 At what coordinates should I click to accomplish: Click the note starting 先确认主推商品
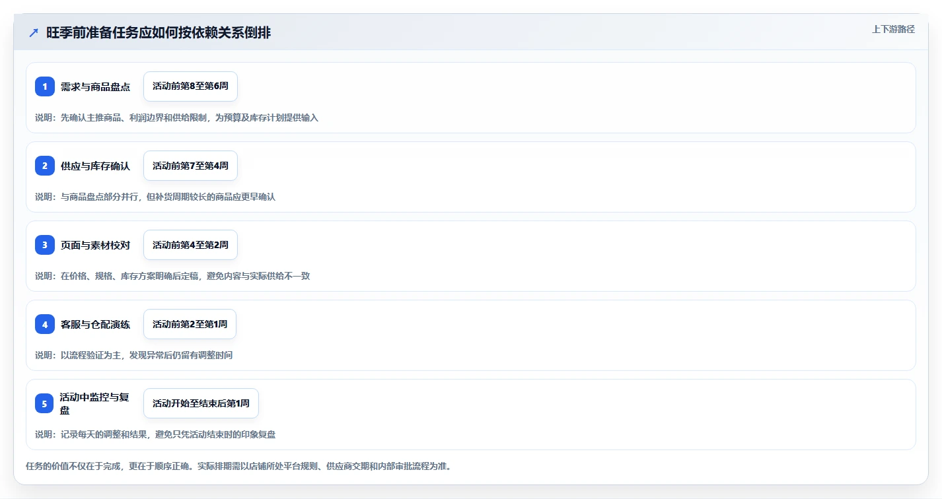[x=176, y=117]
